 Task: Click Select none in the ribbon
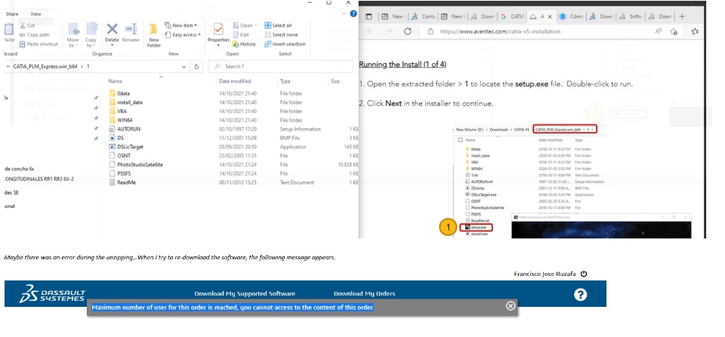pyautogui.click(x=281, y=35)
